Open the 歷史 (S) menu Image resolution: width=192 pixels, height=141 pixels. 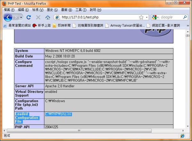(52, 10)
